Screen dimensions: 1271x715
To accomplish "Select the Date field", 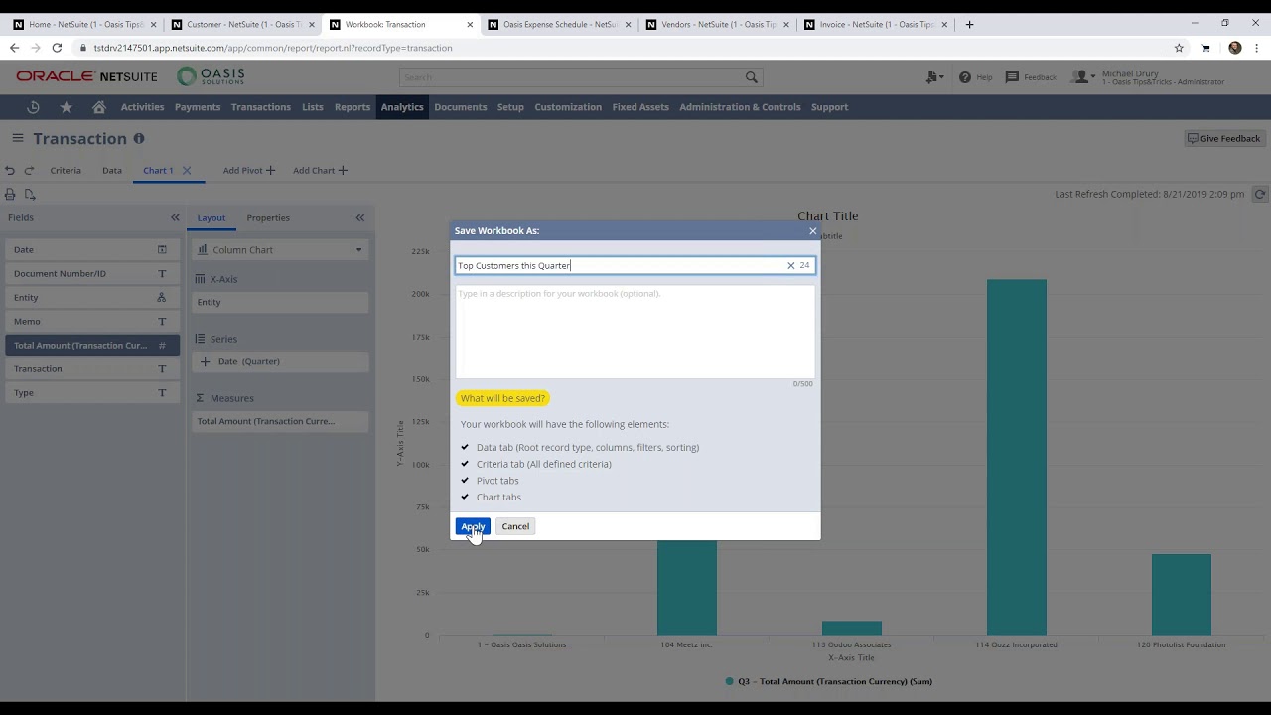I will [90, 250].
